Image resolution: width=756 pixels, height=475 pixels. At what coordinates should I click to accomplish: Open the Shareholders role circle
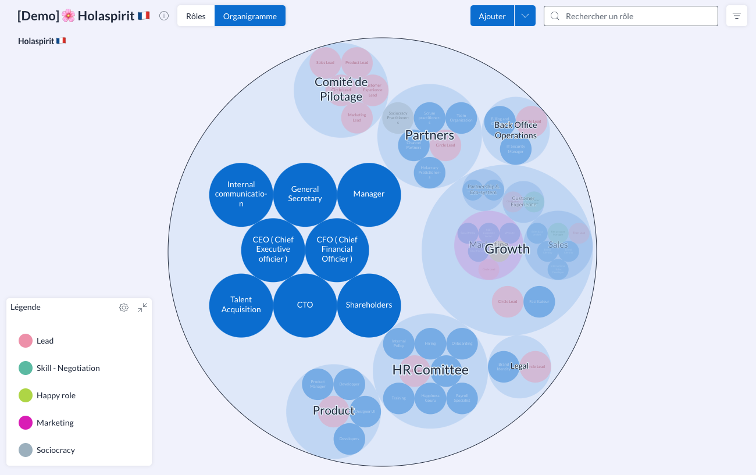(x=369, y=305)
